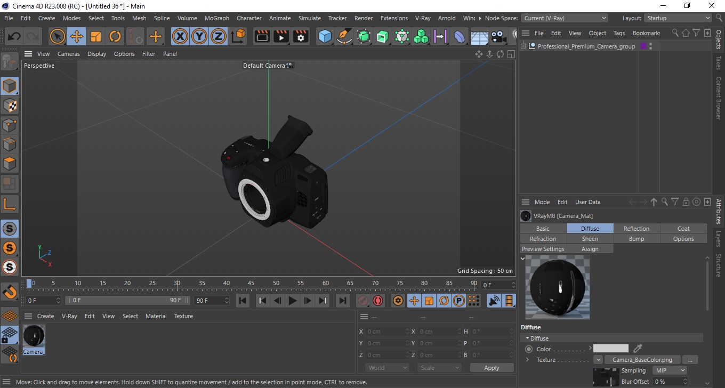The height and width of the screenshot is (388, 725).
Task: Open the viewport Cameras menu
Action: [69, 54]
